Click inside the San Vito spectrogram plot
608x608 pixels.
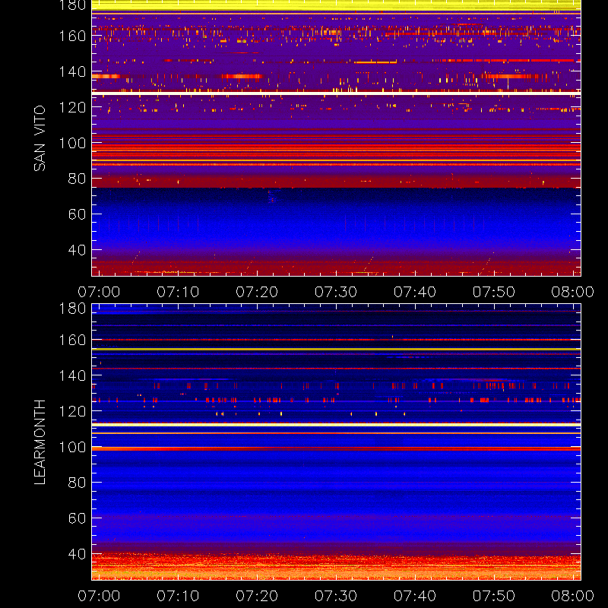click(336, 138)
